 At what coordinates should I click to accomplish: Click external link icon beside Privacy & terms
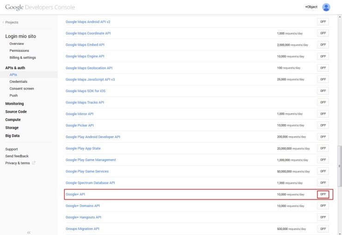[x=34, y=163]
